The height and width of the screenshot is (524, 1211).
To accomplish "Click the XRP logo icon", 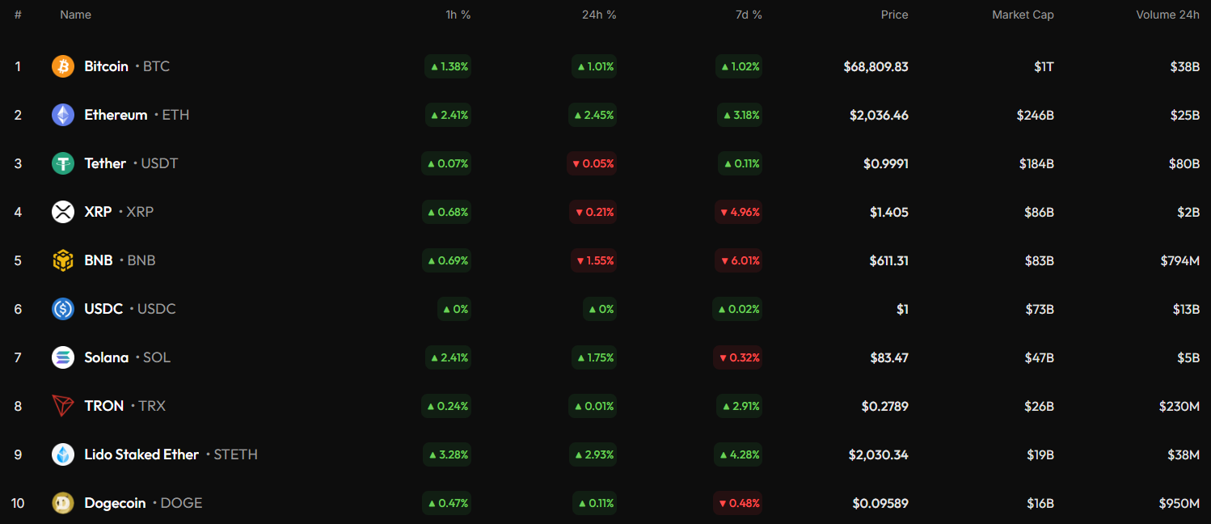I will point(63,212).
